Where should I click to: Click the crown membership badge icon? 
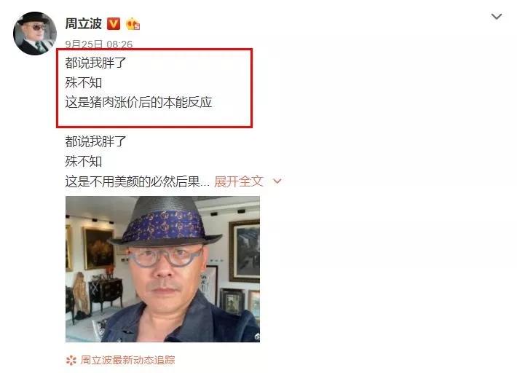[133, 24]
